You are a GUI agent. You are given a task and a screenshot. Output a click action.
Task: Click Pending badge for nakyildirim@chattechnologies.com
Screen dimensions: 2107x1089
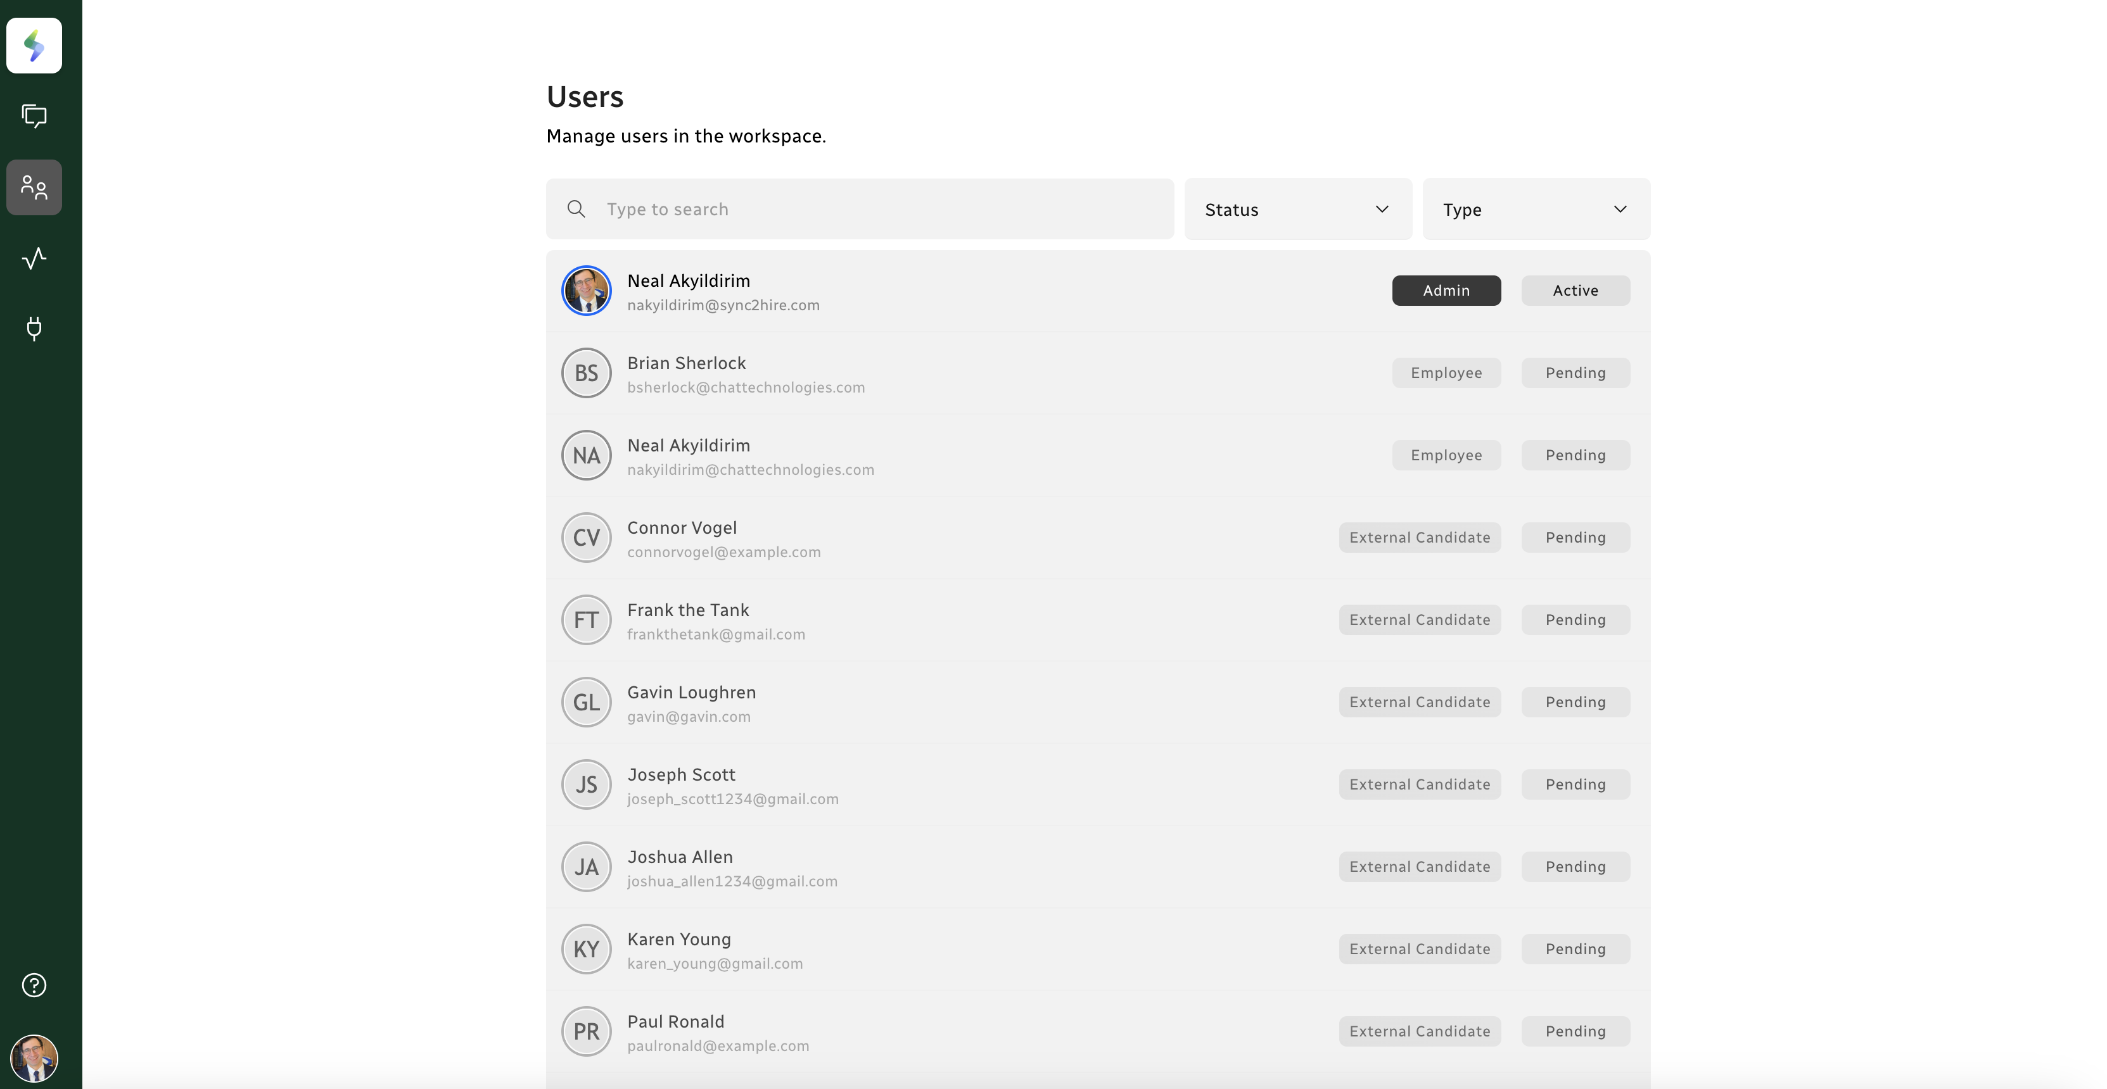pyautogui.click(x=1575, y=455)
